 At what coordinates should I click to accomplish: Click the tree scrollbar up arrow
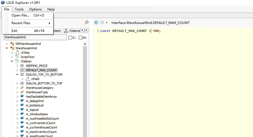pyautogui.click(x=85, y=44)
